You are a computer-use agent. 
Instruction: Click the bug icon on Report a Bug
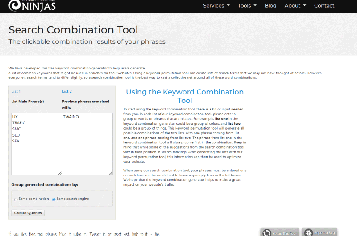coord(308,233)
